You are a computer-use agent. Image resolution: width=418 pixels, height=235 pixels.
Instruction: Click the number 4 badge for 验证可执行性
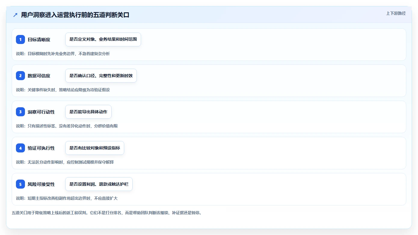pos(20,148)
